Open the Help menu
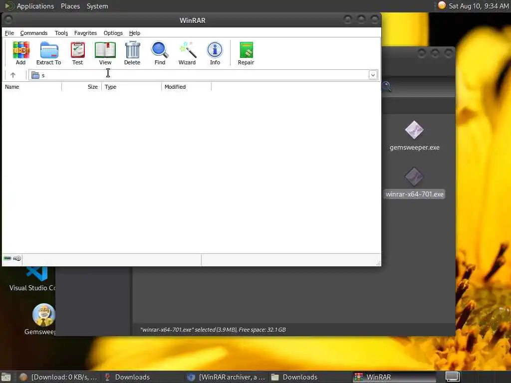511x383 pixels. (x=135, y=33)
